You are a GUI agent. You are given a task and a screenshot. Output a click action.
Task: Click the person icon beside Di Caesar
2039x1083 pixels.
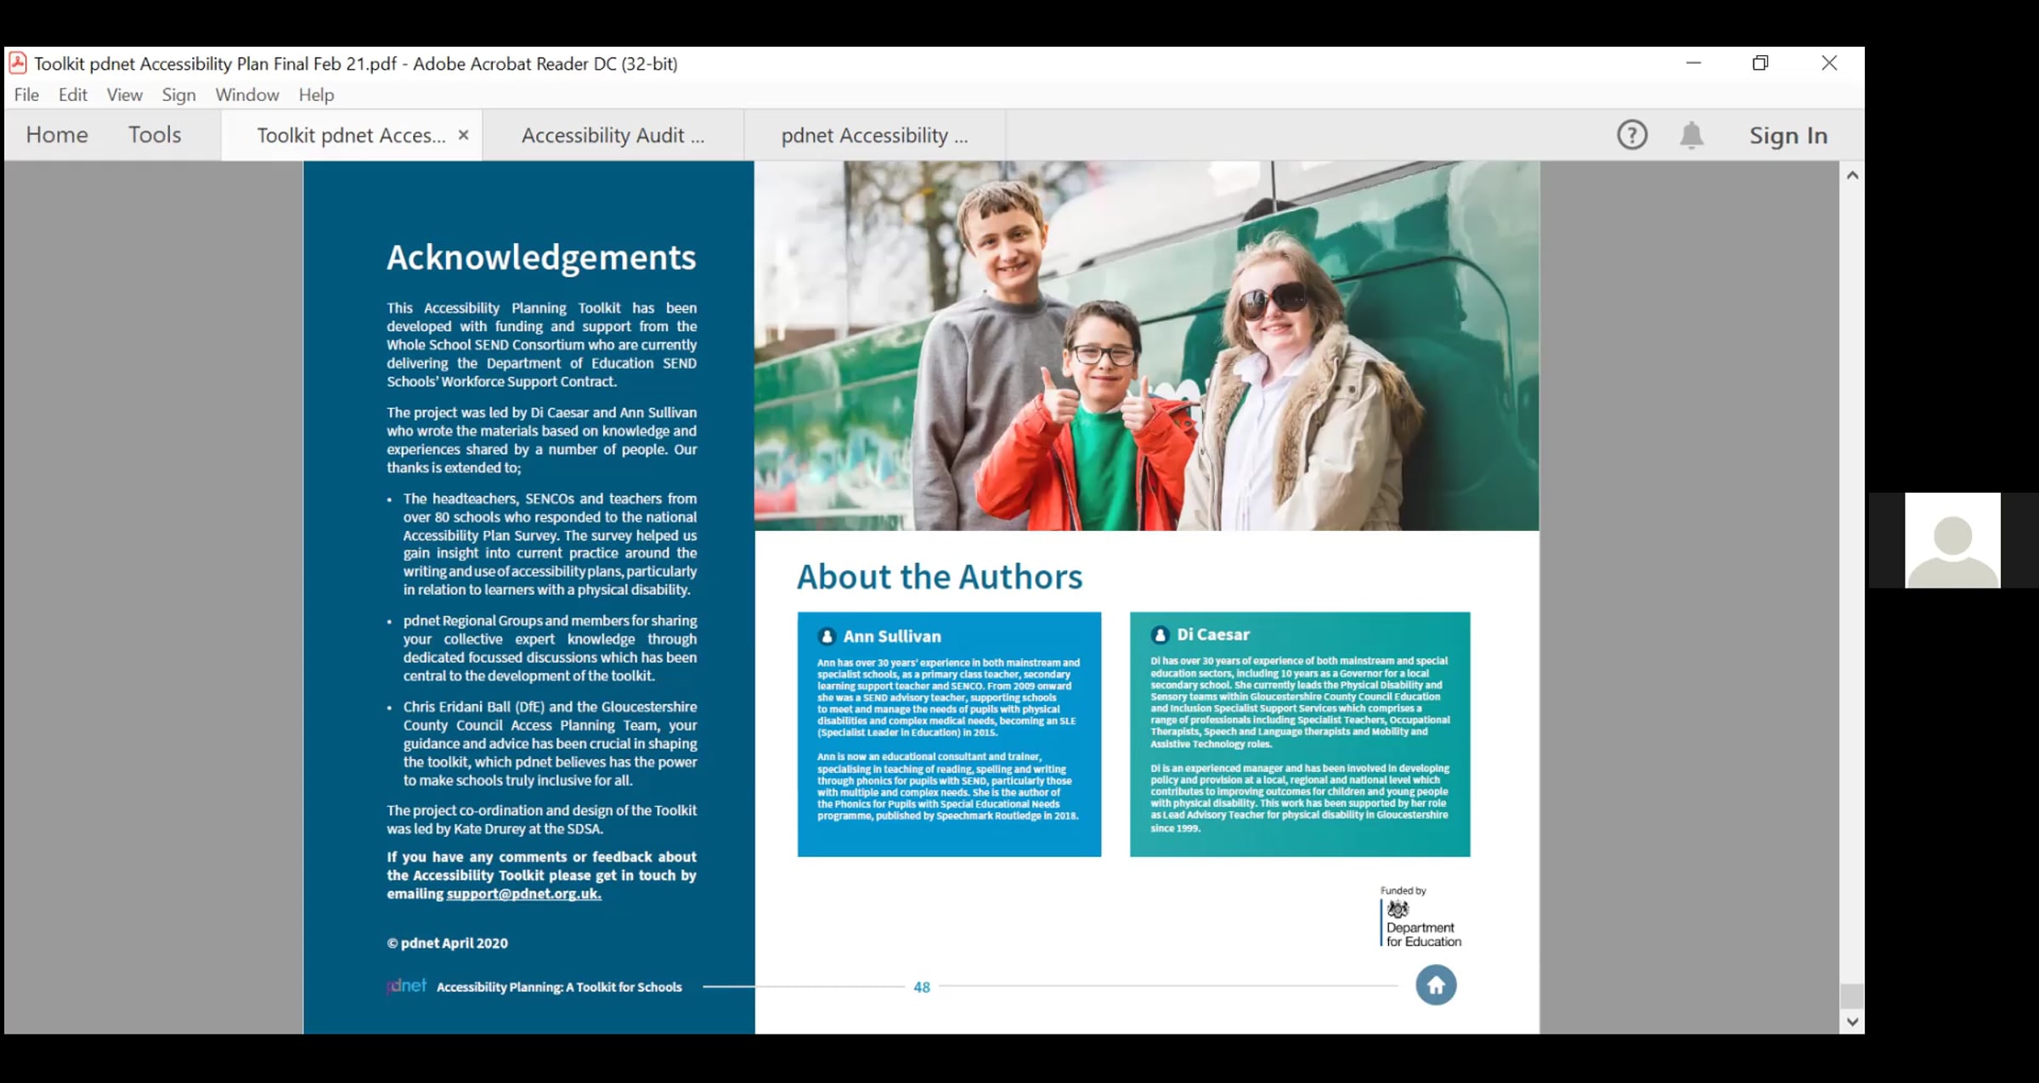pyautogui.click(x=1160, y=635)
